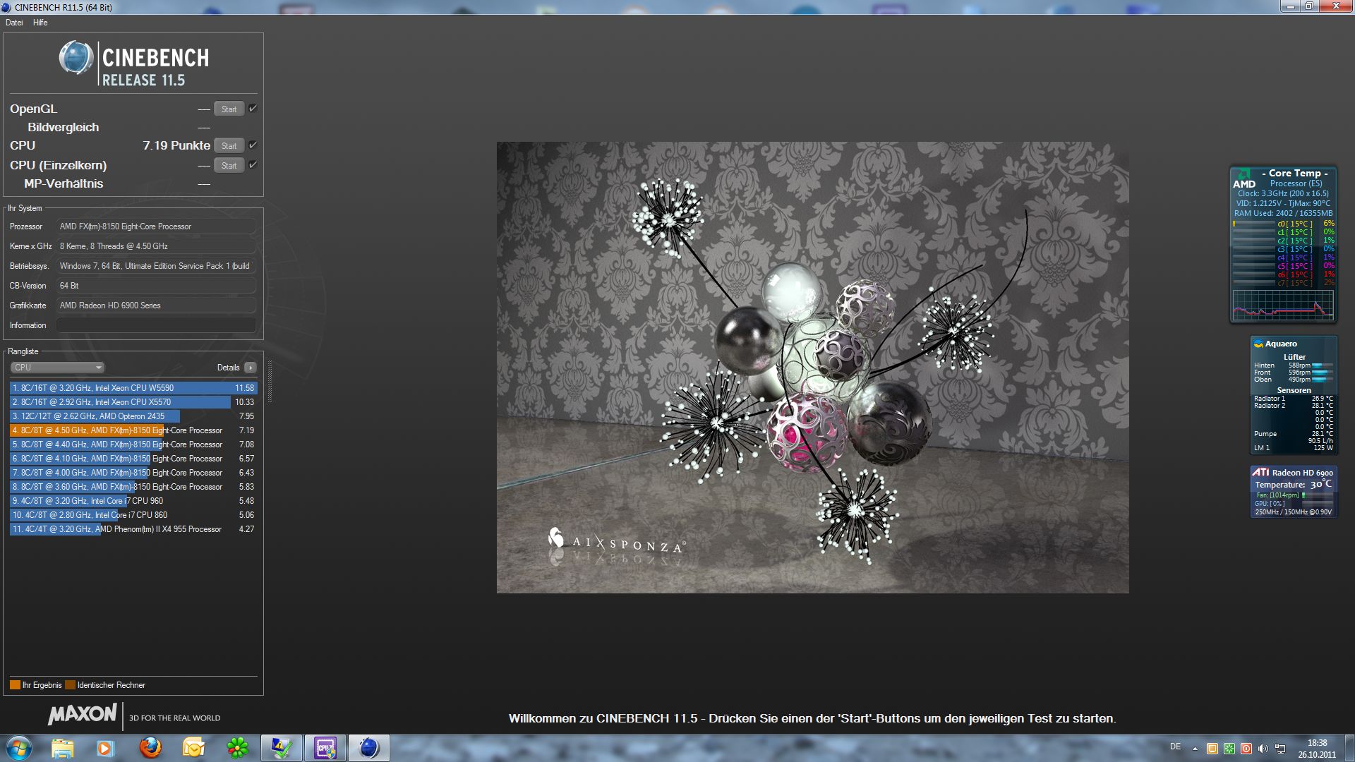Launch Windows Media Player from taskbar
The width and height of the screenshot is (1355, 762).
[x=106, y=748]
